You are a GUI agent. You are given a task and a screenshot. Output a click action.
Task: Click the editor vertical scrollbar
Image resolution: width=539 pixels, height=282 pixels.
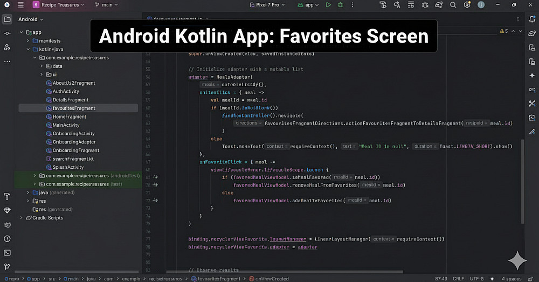pos(523,182)
